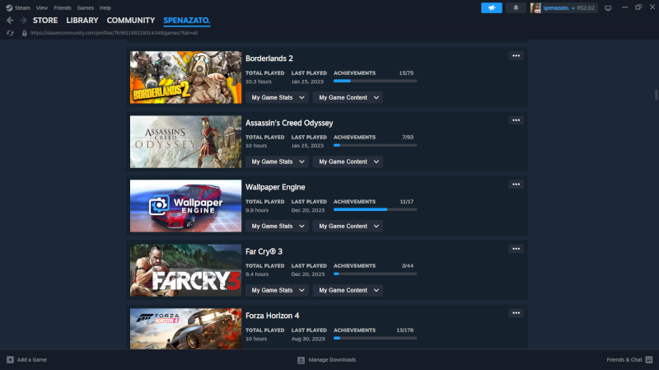This screenshot has width=659, height=370.
Task: Reload the page with the refresh icon
Action: 10,33
